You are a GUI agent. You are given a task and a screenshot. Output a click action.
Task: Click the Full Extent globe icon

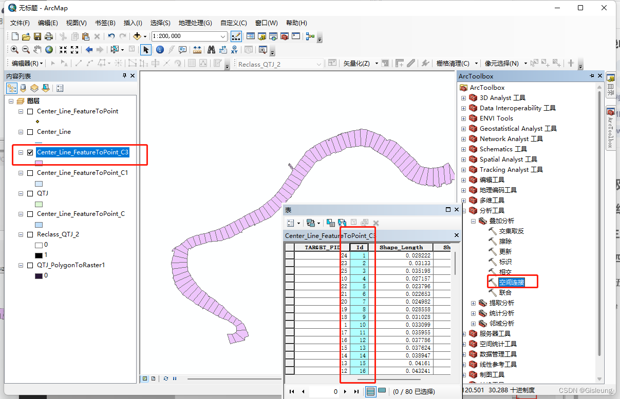coord(49,50)
